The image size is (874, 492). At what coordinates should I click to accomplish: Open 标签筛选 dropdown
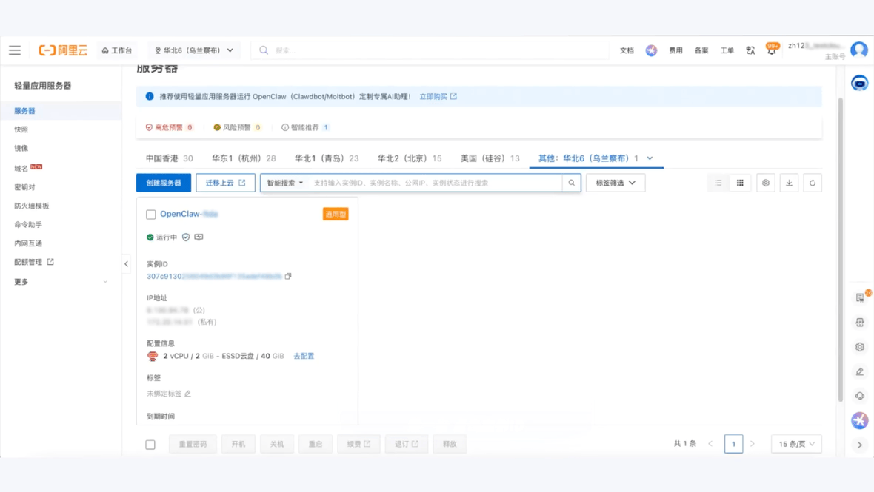(x=616, y=183)
